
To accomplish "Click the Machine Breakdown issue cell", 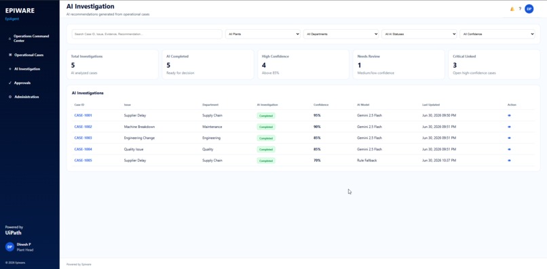I will (139, 127).
